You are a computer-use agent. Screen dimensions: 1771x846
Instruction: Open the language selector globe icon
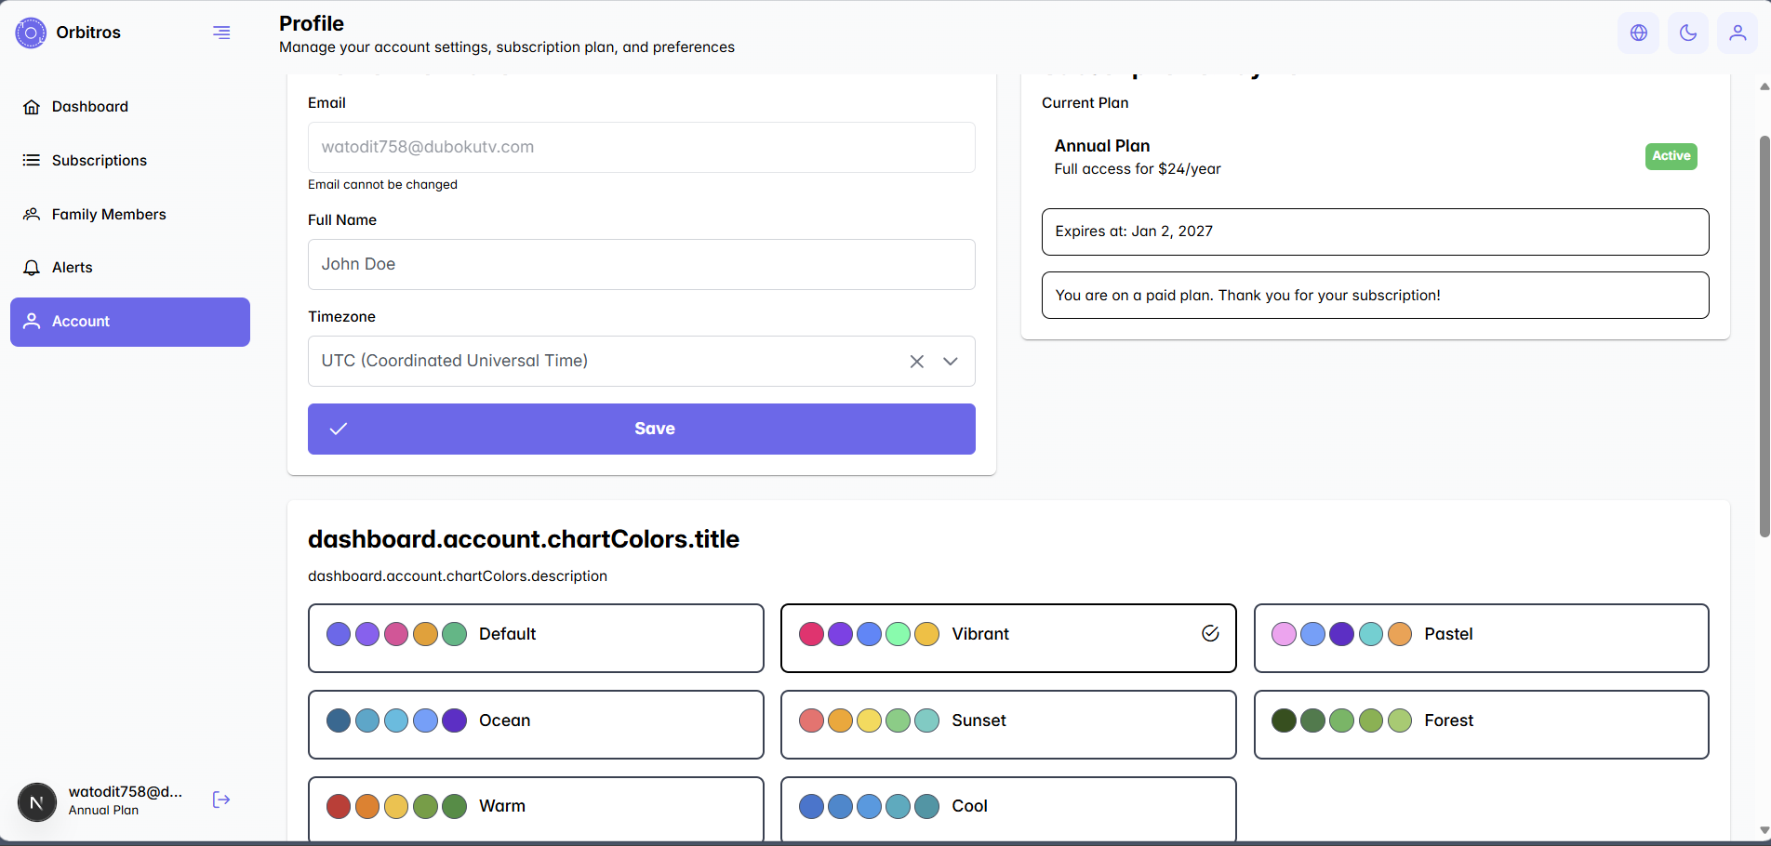1638,33
